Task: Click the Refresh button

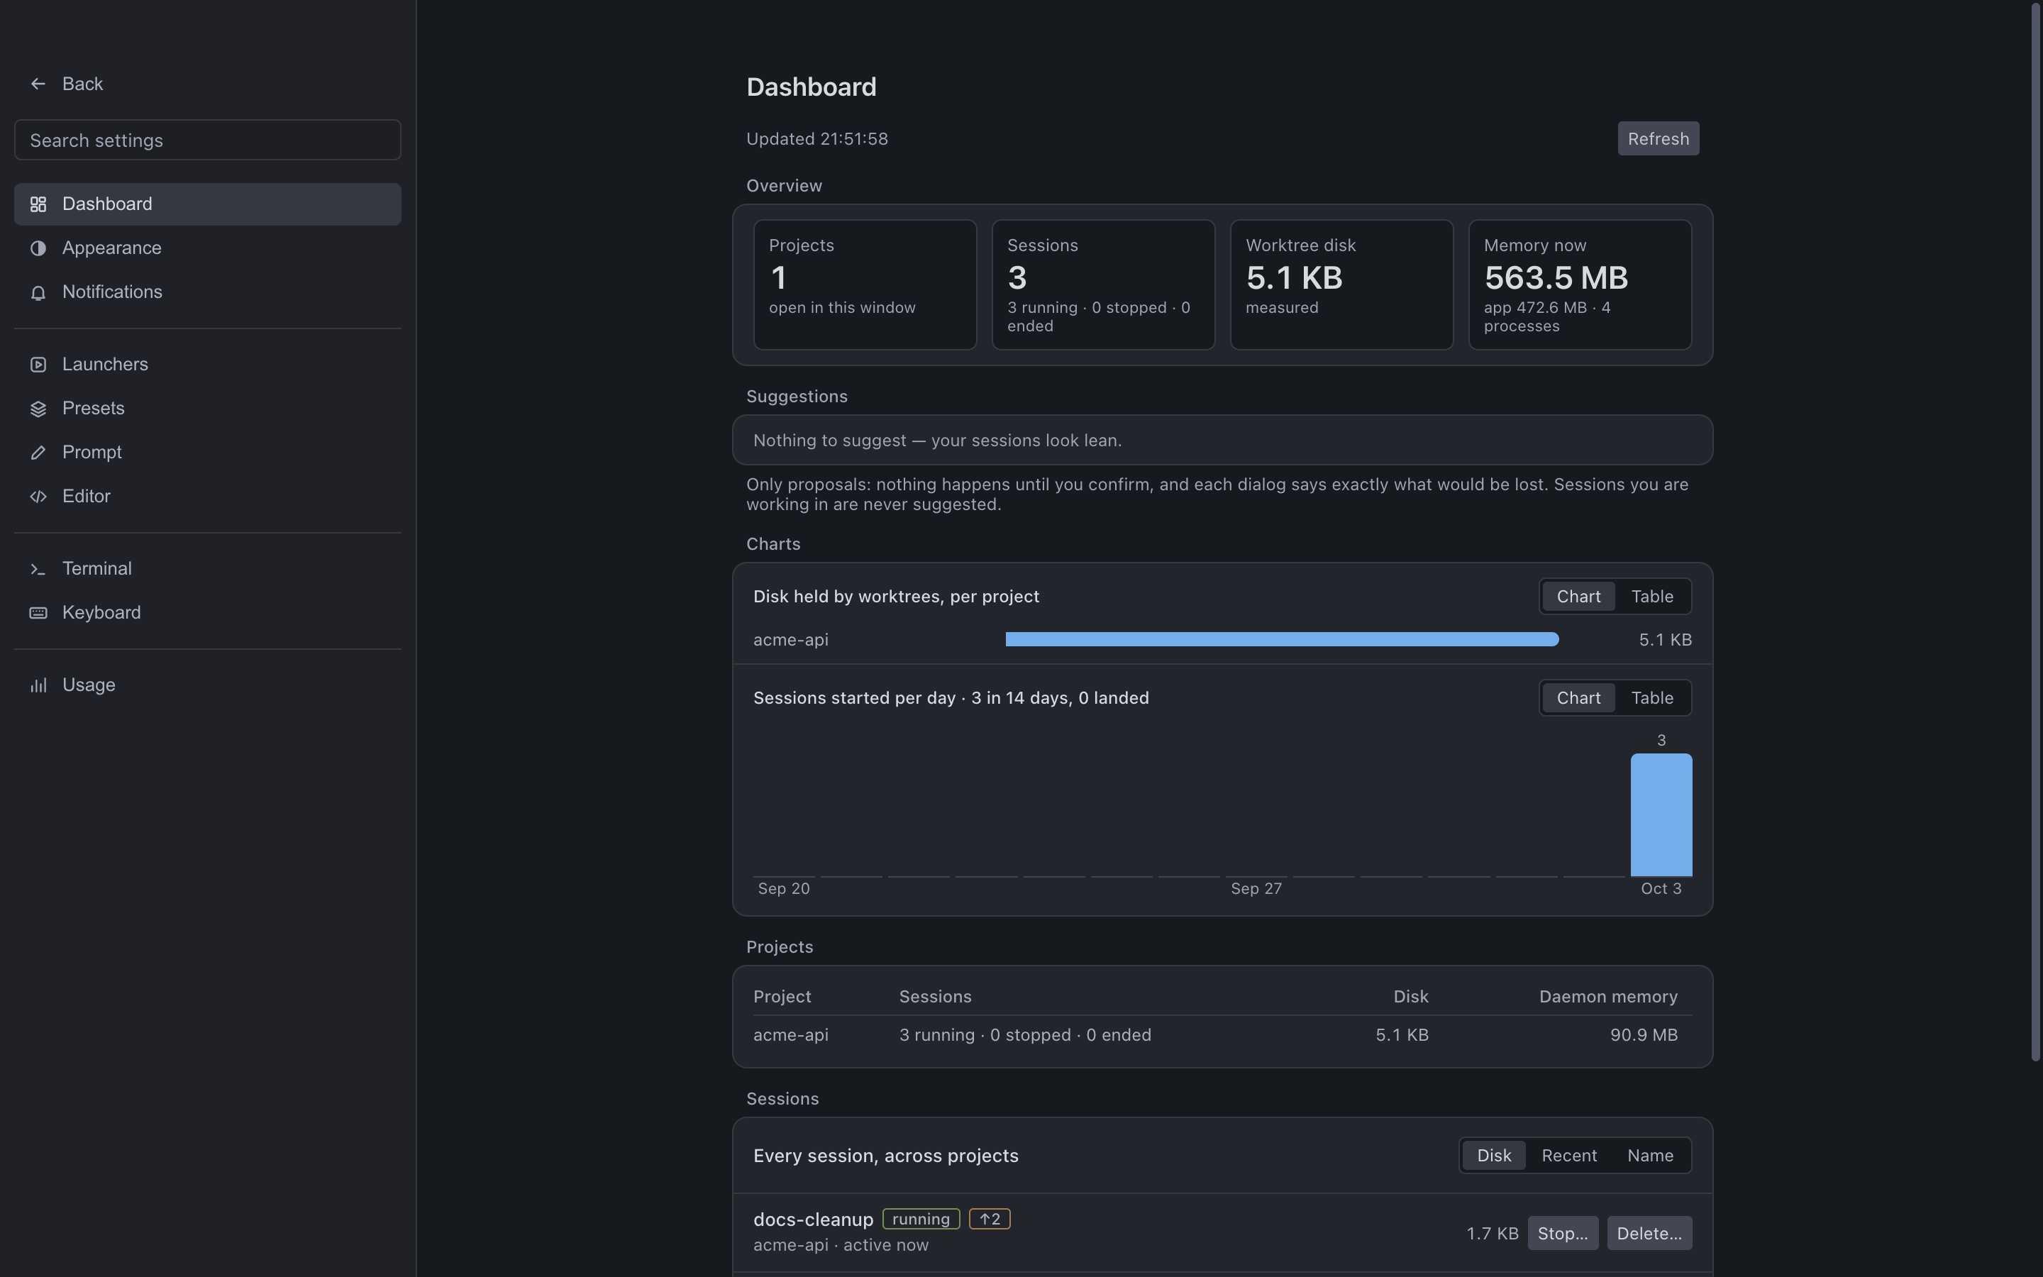Action: click(1658, 138)
